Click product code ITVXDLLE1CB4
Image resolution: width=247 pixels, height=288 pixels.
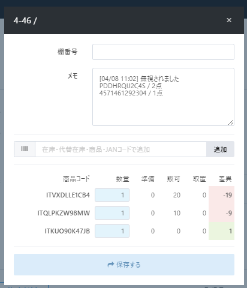tap(68, 195)
